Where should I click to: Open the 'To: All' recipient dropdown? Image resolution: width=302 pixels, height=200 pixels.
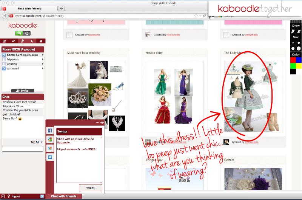click(36, 142)
